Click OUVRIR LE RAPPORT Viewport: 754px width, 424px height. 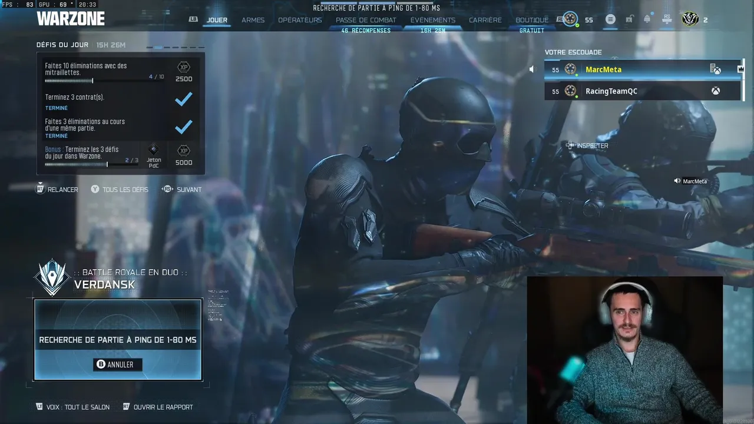[x=158, y=407]
